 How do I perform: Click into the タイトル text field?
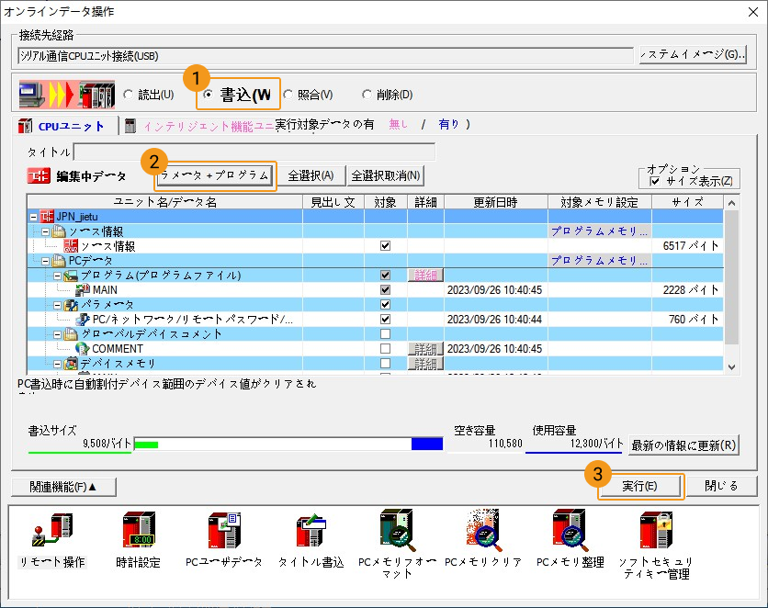254,152
